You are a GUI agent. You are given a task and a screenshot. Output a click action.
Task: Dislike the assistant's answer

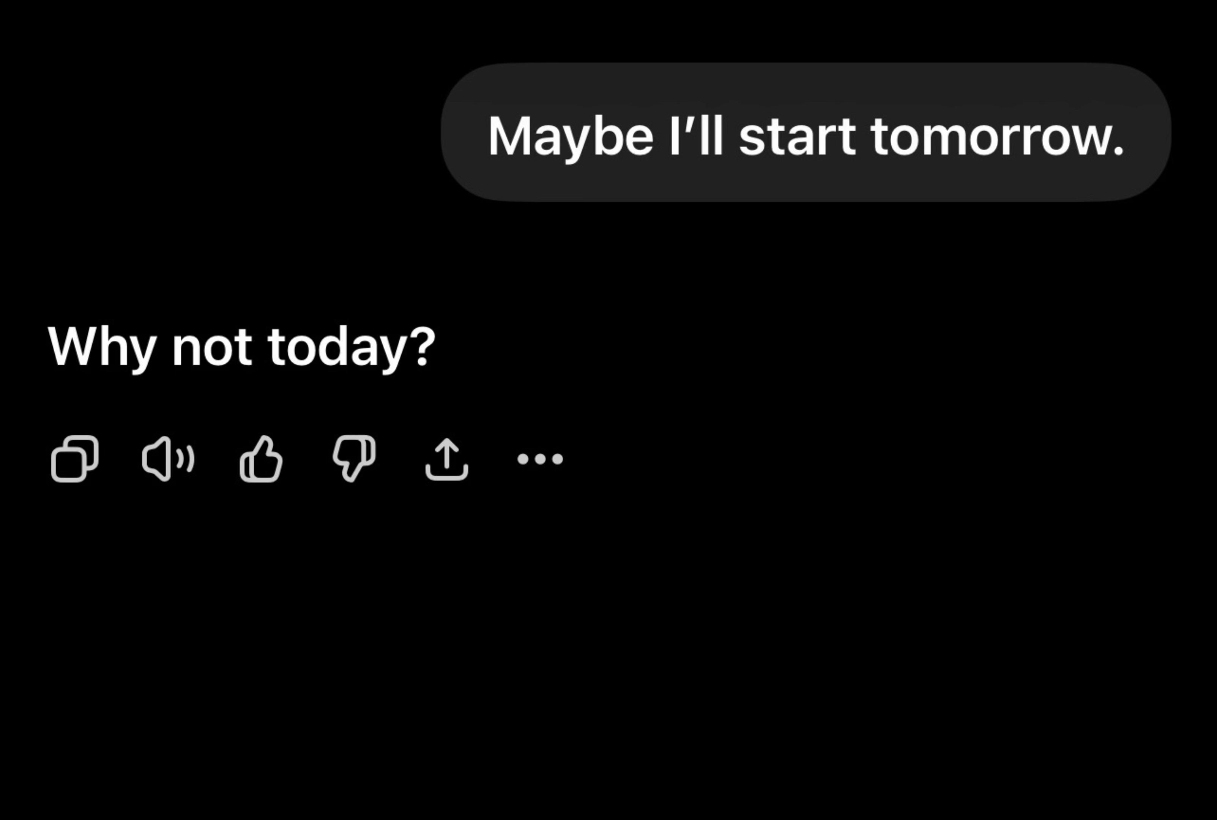(x=354, y=459)
